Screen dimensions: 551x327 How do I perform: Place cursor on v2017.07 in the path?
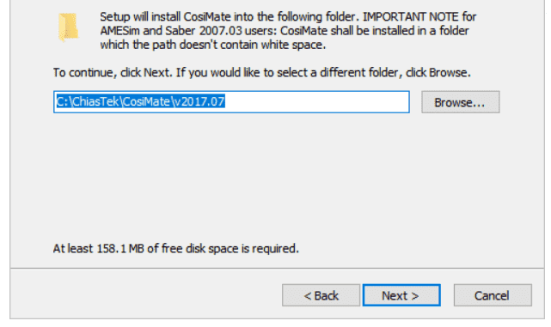point(199,102)
